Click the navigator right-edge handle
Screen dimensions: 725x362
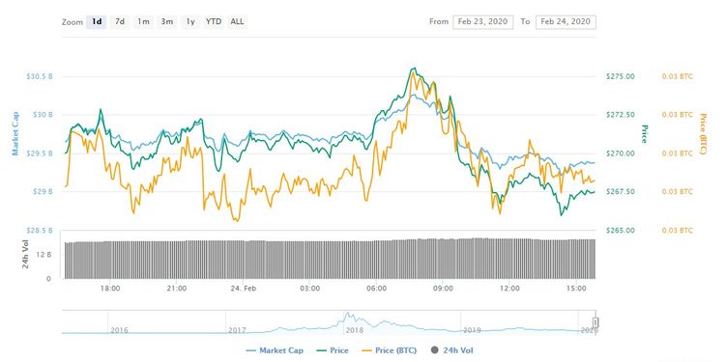point(596,322)
